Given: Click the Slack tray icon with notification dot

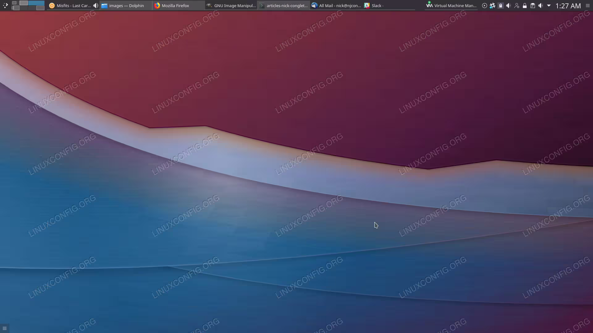Looking at the screenshot, I should click(x=493, y=6).
